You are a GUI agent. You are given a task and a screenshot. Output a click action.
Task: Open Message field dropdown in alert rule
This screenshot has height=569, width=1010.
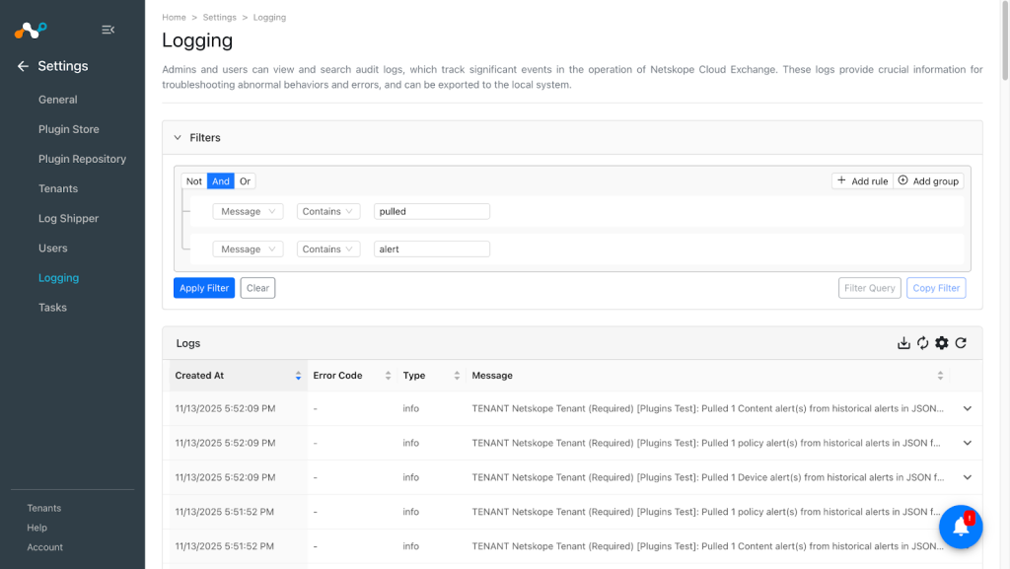248,249
